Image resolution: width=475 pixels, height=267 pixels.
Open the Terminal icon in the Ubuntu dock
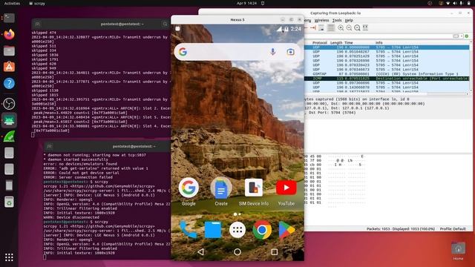[x=9, y=18]
